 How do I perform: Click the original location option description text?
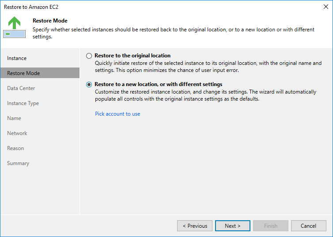[208, 67]
